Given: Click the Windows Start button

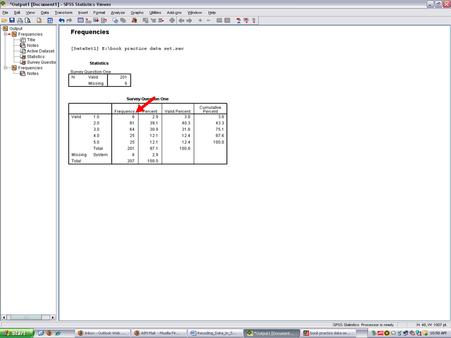Looking at the screenshot, I should point(17,333).
